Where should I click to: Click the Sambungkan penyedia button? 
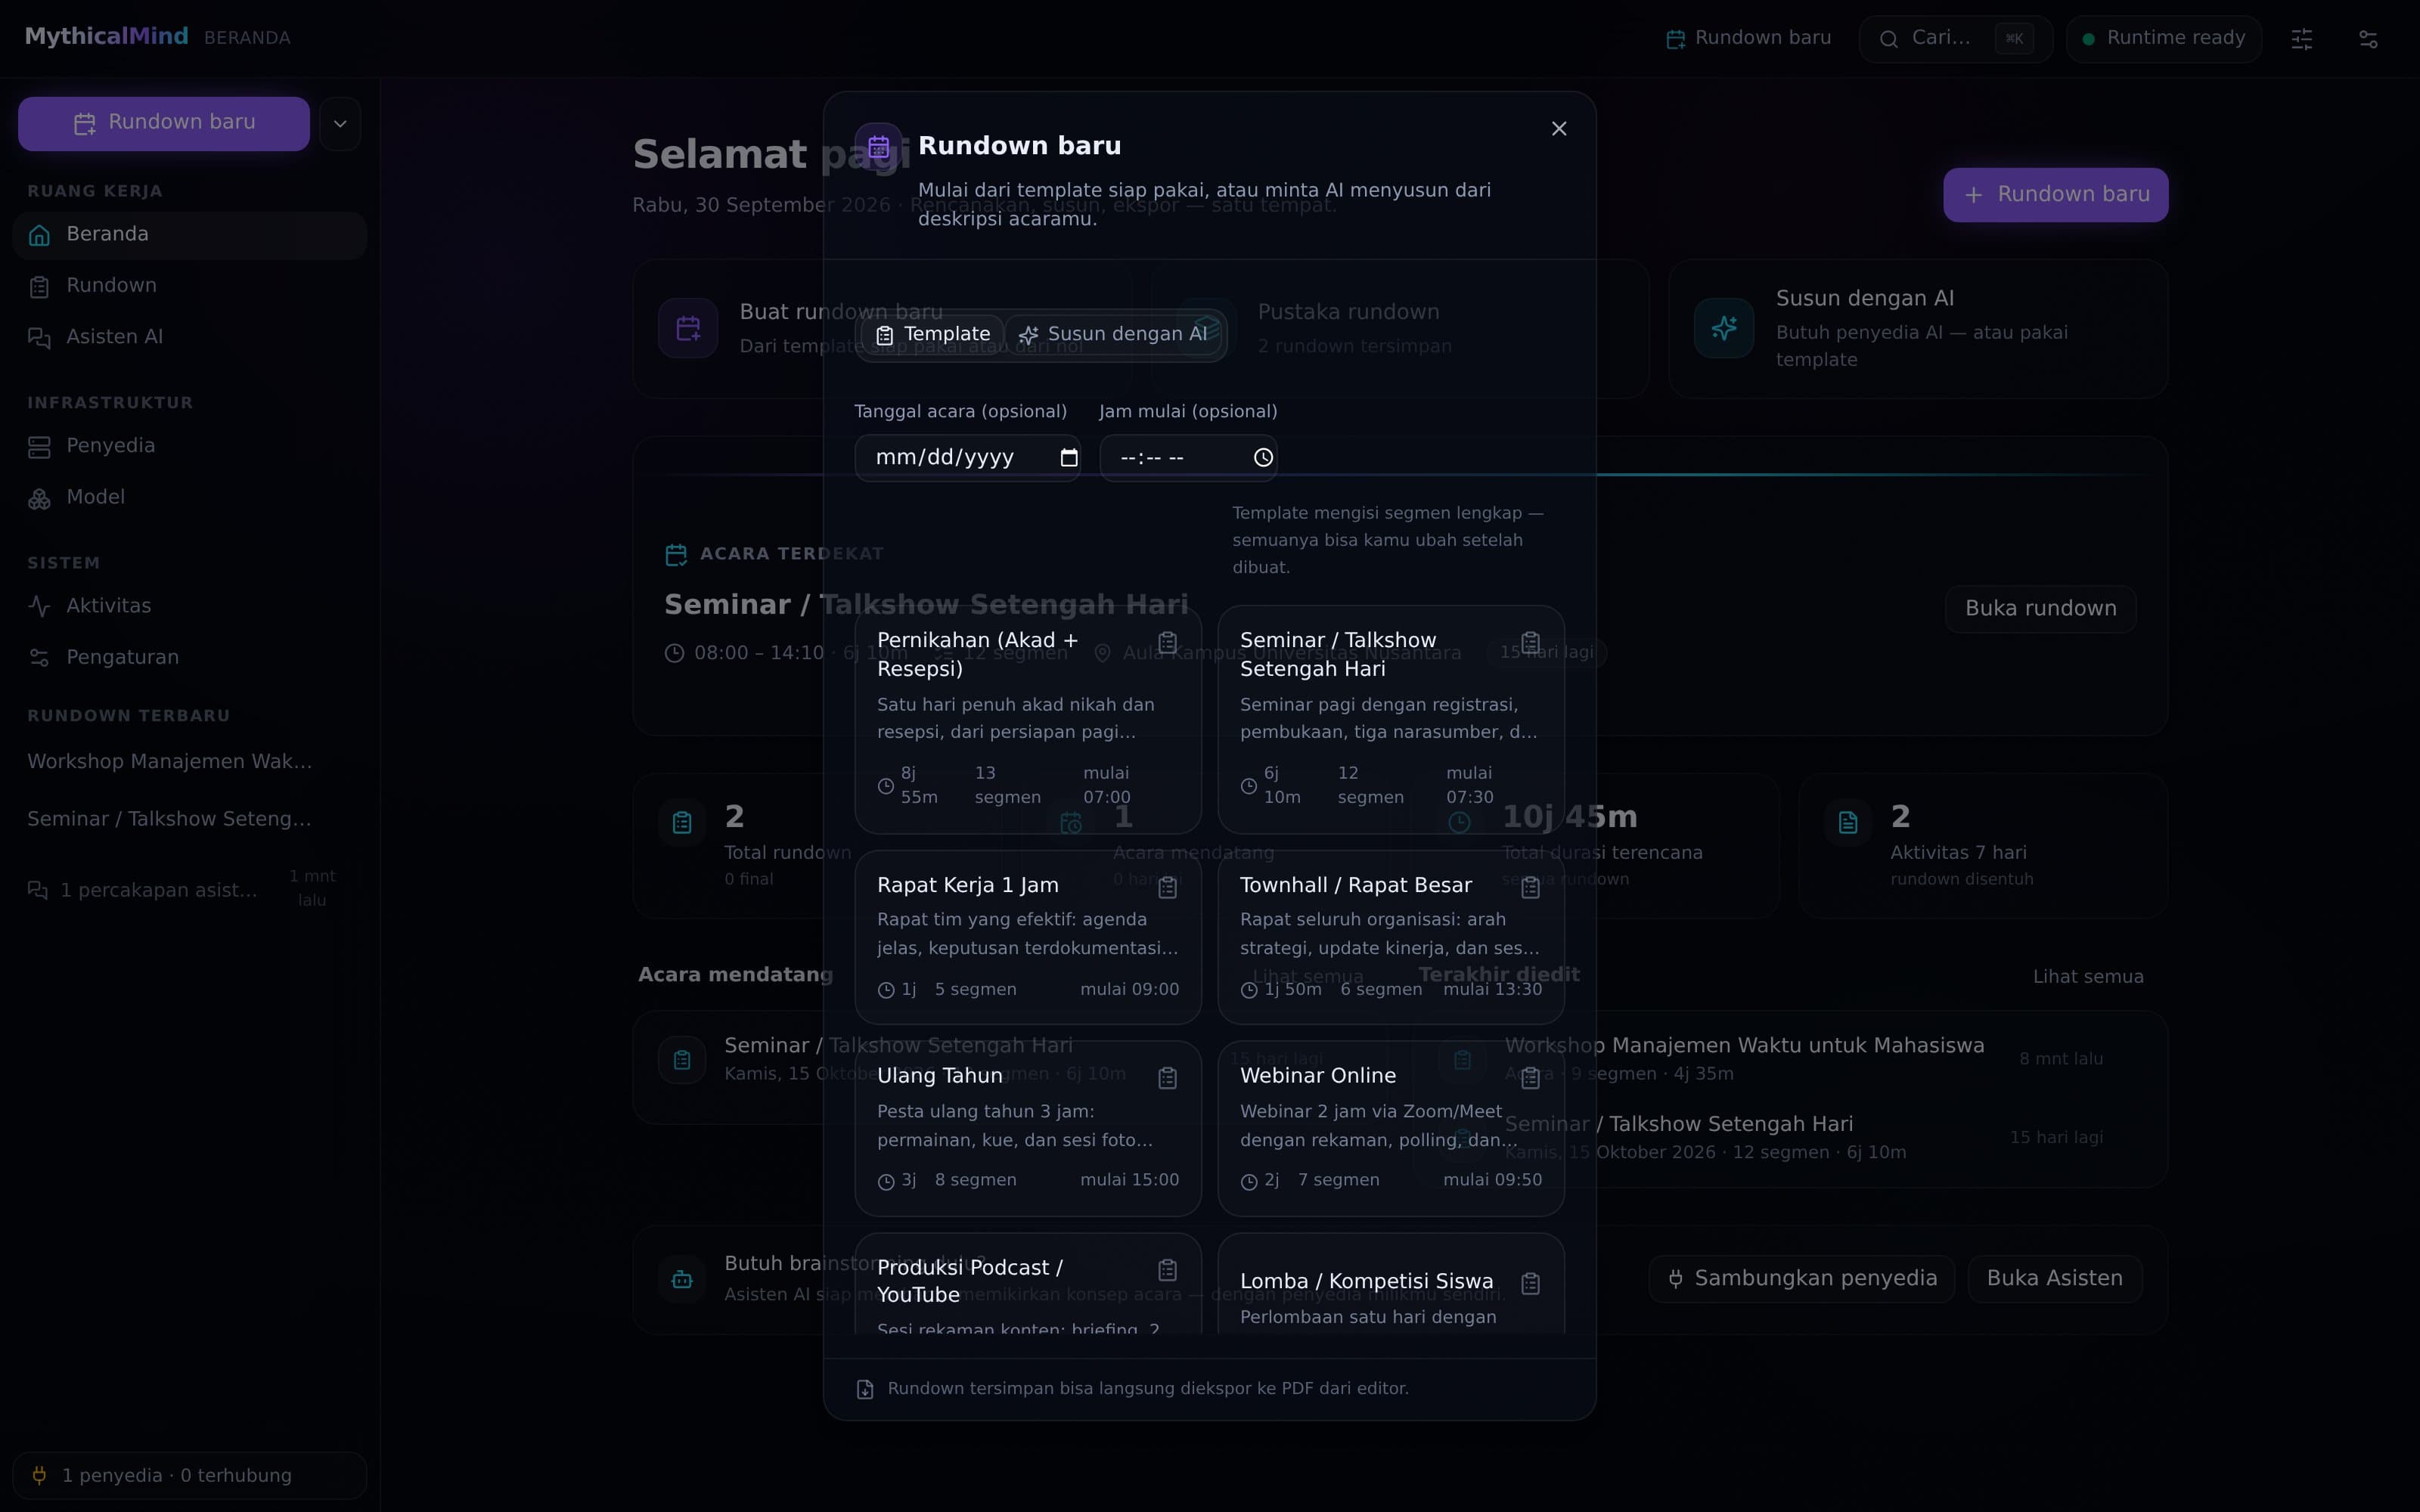tap(1801, 1279)
